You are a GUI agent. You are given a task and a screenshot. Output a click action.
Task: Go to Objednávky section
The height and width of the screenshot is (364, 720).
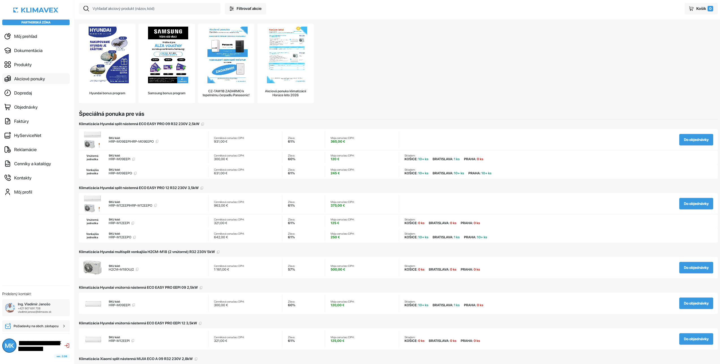coord(36,107)
